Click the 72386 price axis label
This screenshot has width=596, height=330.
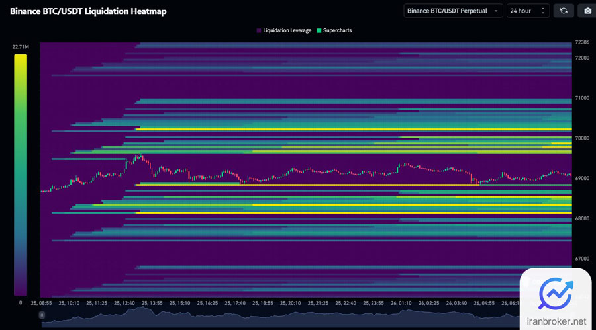[582, 42]
